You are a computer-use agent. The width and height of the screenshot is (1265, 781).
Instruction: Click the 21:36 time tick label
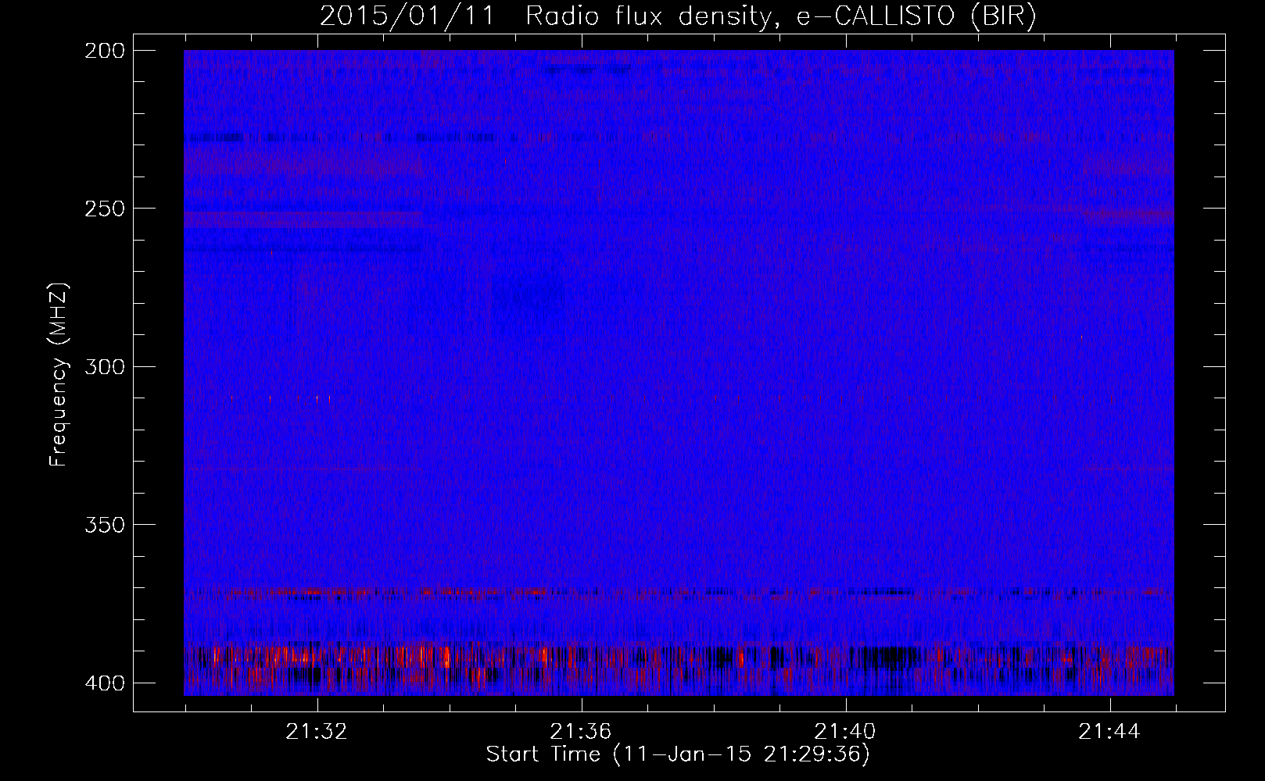[581, 732]
